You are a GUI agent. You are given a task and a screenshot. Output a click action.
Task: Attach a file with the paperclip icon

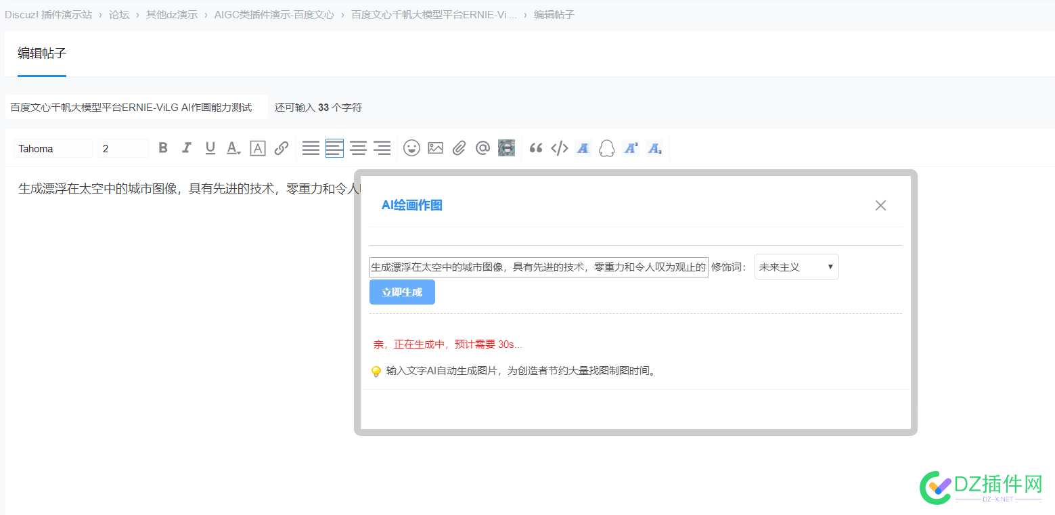(x=459, y=148)
